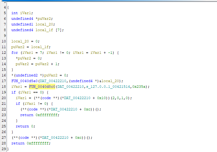Click the final return 0xffffffff on line 28
Viewport: 217px width, 152px height.
click(30, 143)
